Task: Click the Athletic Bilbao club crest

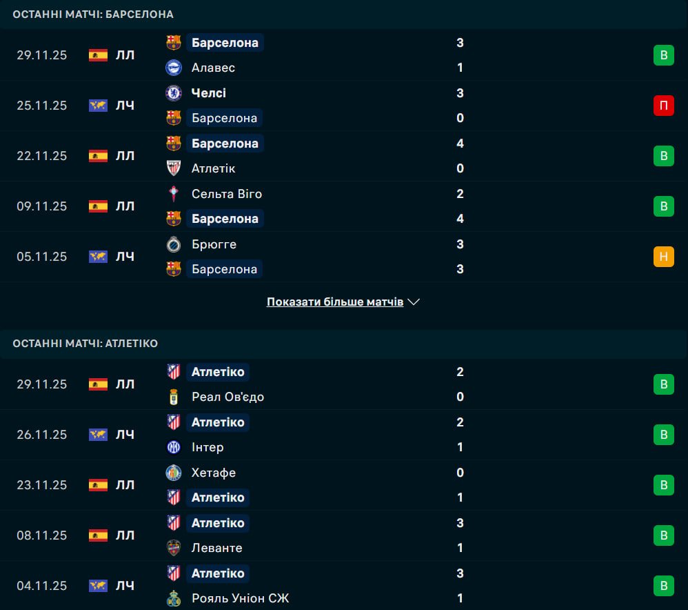Action: [173, 168]
